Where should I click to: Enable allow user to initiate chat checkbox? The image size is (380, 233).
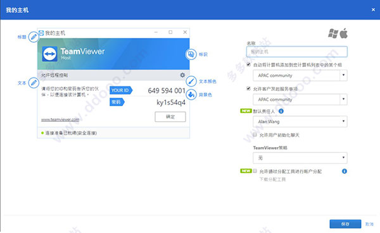click(255, 134)
